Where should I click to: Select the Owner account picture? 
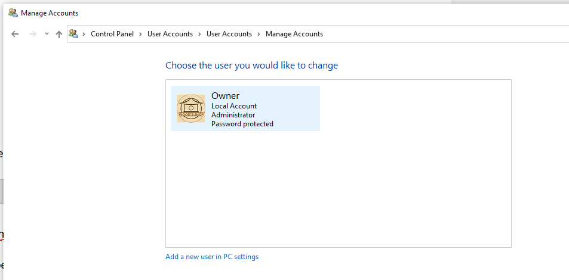[x=191, y=108]
